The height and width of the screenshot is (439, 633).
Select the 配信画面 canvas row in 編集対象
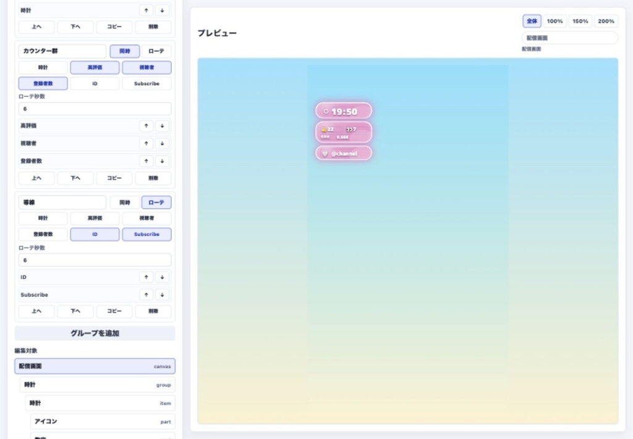(x=95, y=366)
